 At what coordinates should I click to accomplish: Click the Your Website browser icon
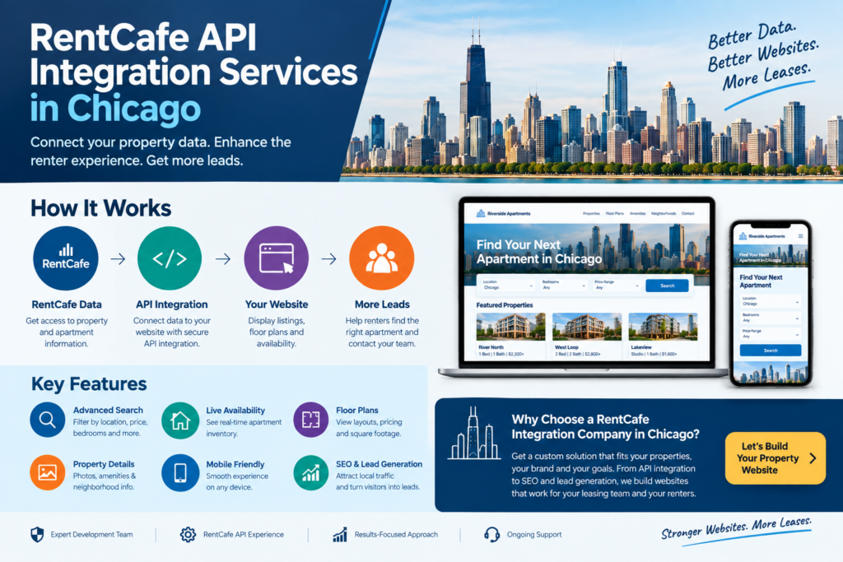tap(277, 258)
